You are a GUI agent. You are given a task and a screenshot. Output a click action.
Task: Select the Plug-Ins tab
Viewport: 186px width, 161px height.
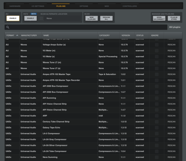click(61, 6)
